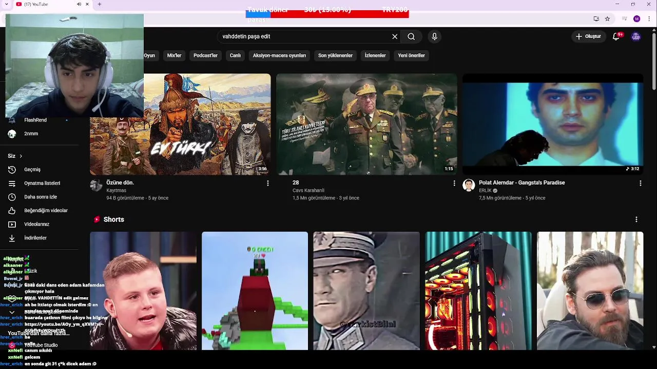Open options menu for Özüne dön. video
Image resolution: width=657 pixels, height=369 pixels.
click(267, 183)
